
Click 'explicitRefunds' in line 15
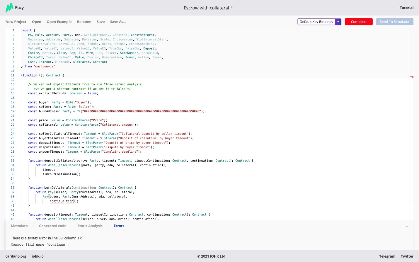click(53, 93)
